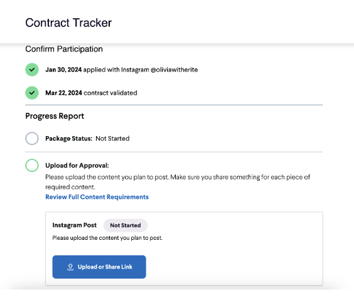Click the green checkmark beside Jan 30, 2024
Image resolution: width=354 pixels, height=305 pixels.
coord(32,70)
